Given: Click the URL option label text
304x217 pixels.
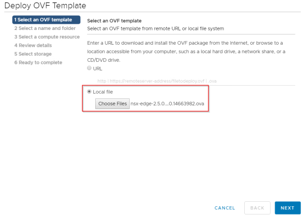Looking at the screenshot, I should pos(98,68).
